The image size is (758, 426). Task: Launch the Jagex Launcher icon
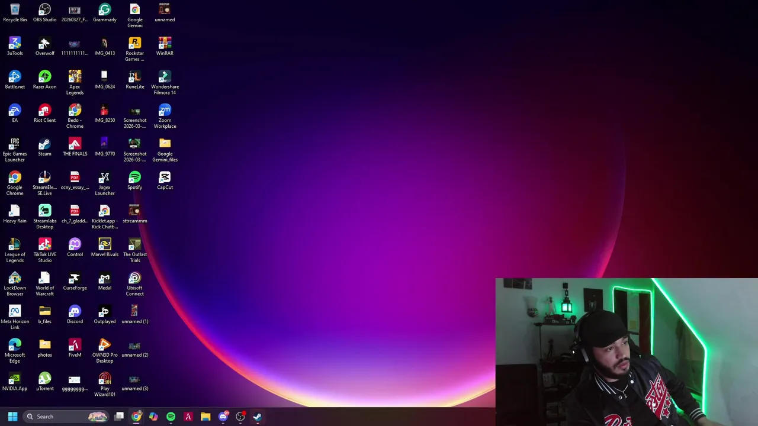click(x=105, y=184)
